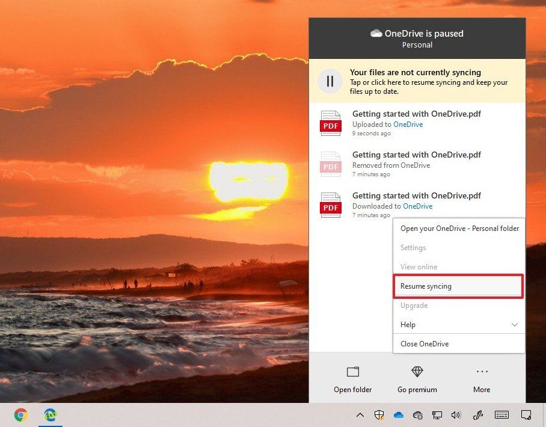Screen dimensions: 546x427
Task: Click the volume speaker icon
Action: [456, 414]
